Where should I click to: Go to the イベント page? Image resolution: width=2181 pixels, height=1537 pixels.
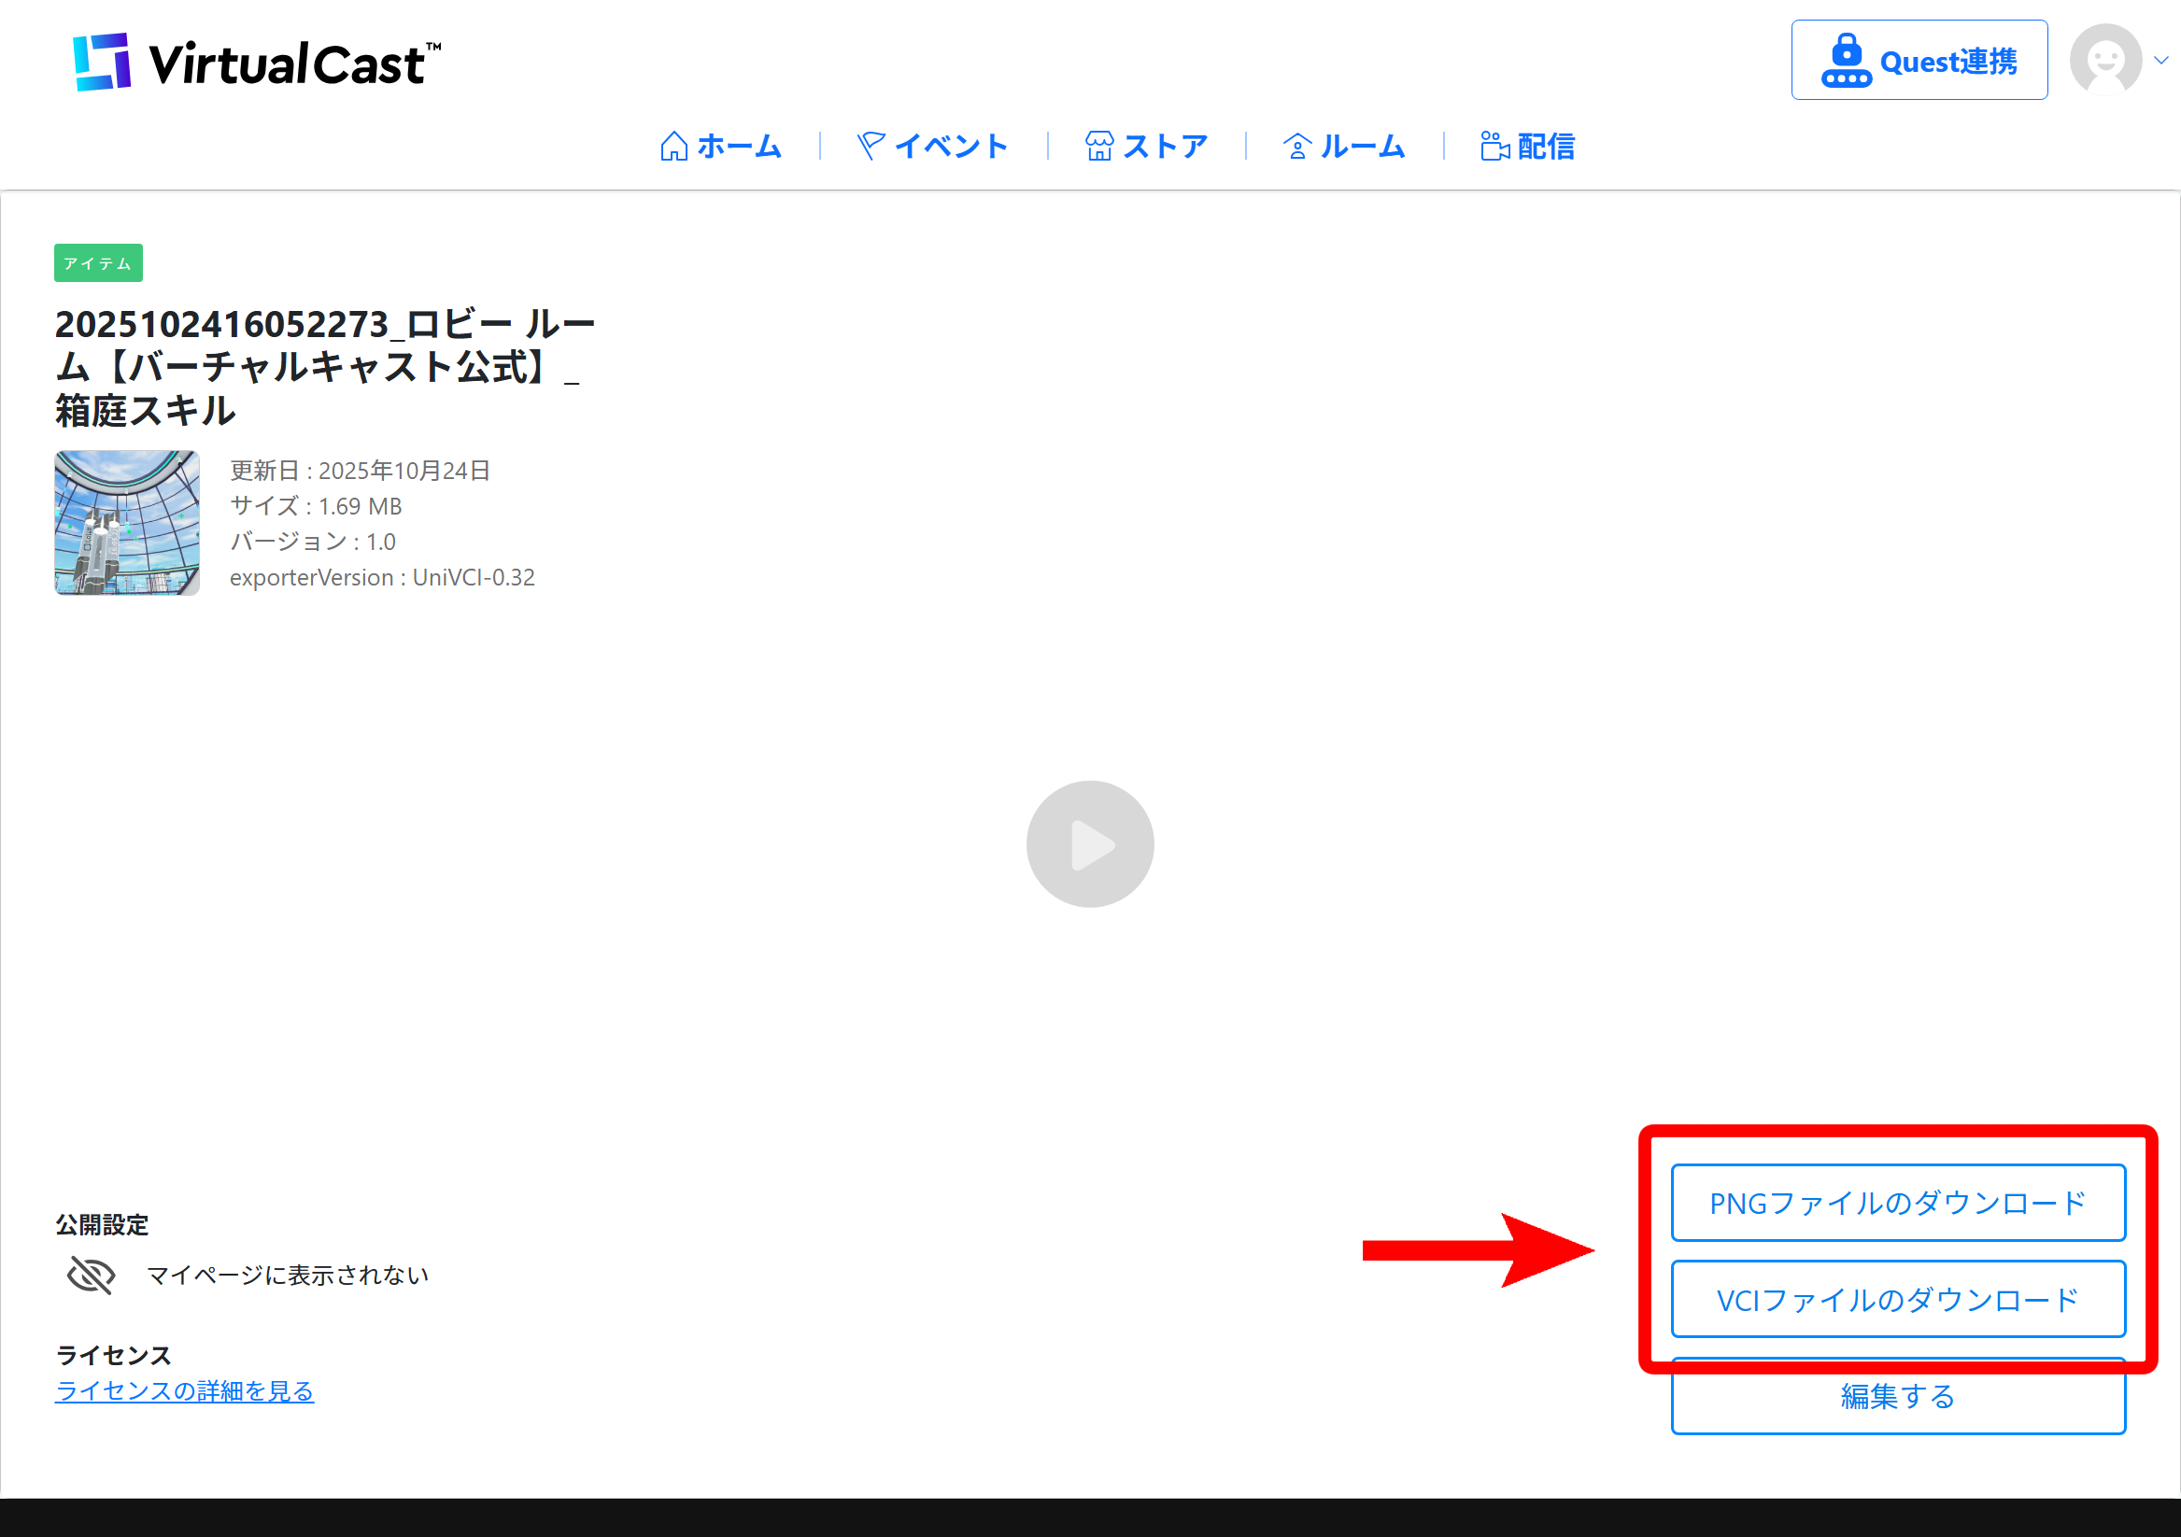(x=951, y=147)
